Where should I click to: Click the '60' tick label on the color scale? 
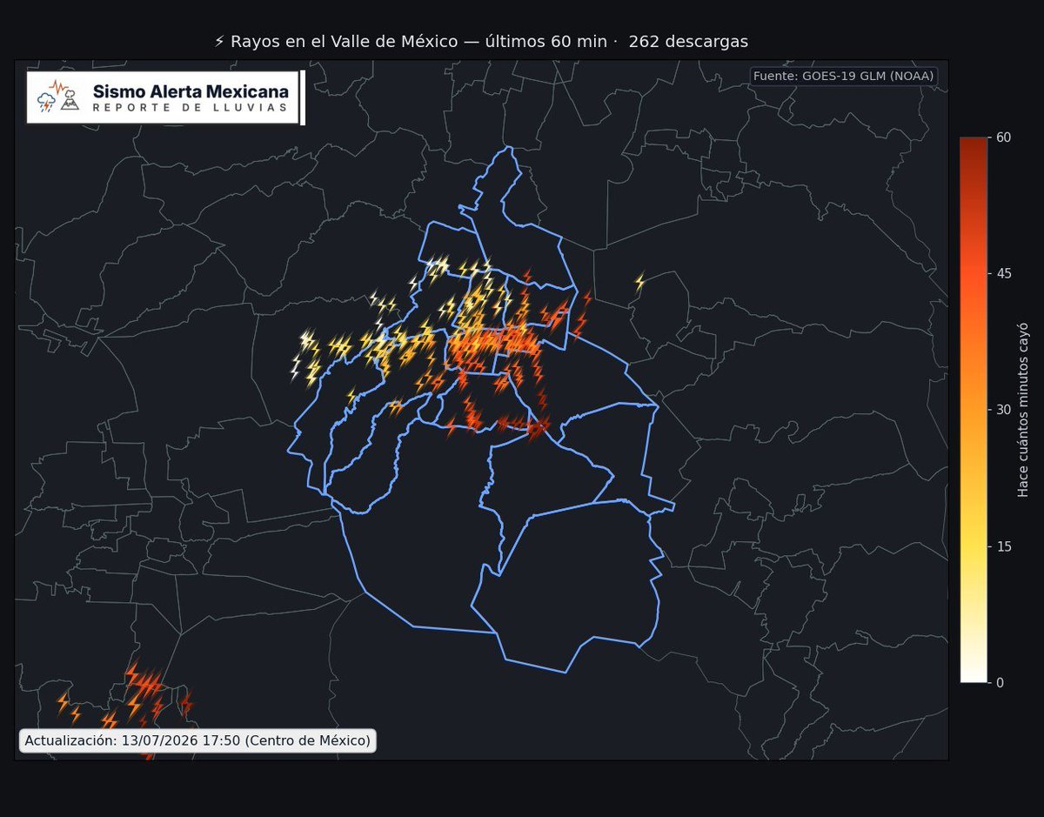[x=1004, y=138]
